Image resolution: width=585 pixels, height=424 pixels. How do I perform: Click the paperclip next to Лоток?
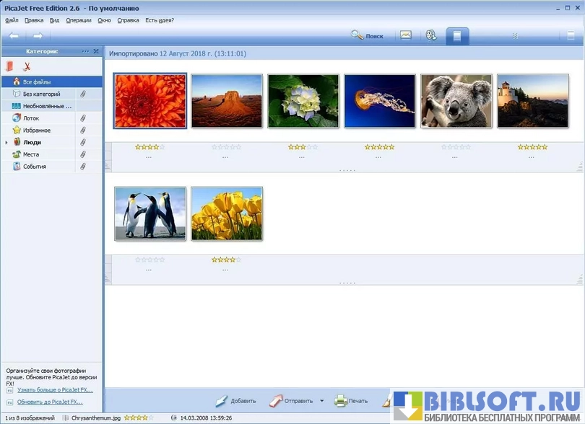[x=83, y=118]
